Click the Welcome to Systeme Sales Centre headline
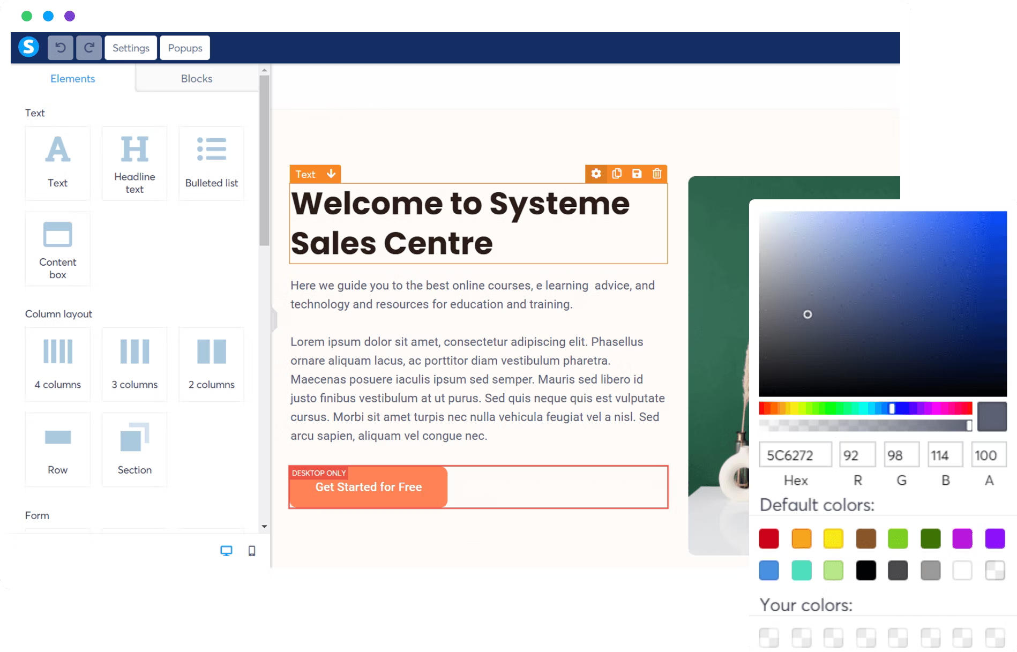This screenshot has width=1017, height=652. [478, 223]
